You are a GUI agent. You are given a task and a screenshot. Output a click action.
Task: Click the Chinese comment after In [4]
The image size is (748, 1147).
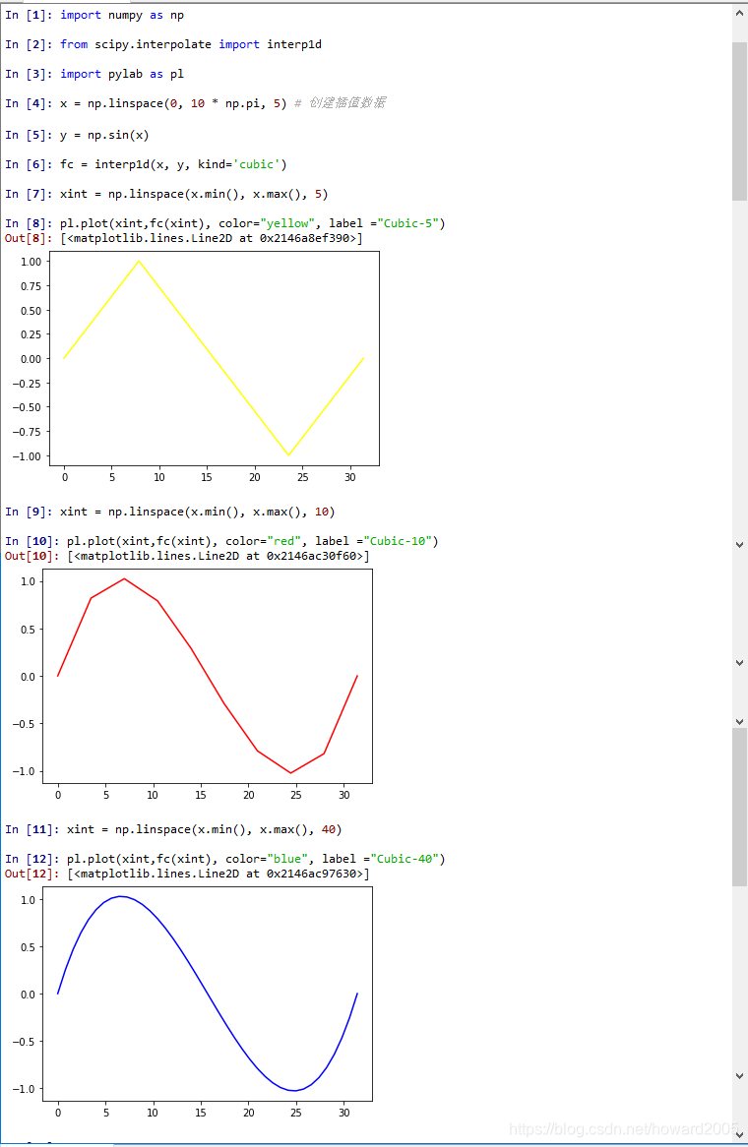[341, 103]
